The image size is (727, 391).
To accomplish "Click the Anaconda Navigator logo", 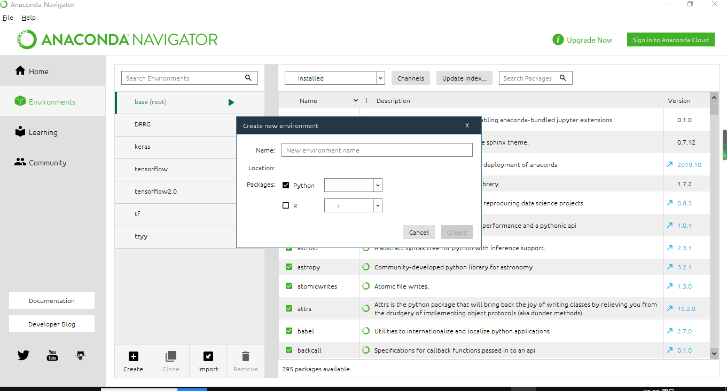I will click(118, 39).
